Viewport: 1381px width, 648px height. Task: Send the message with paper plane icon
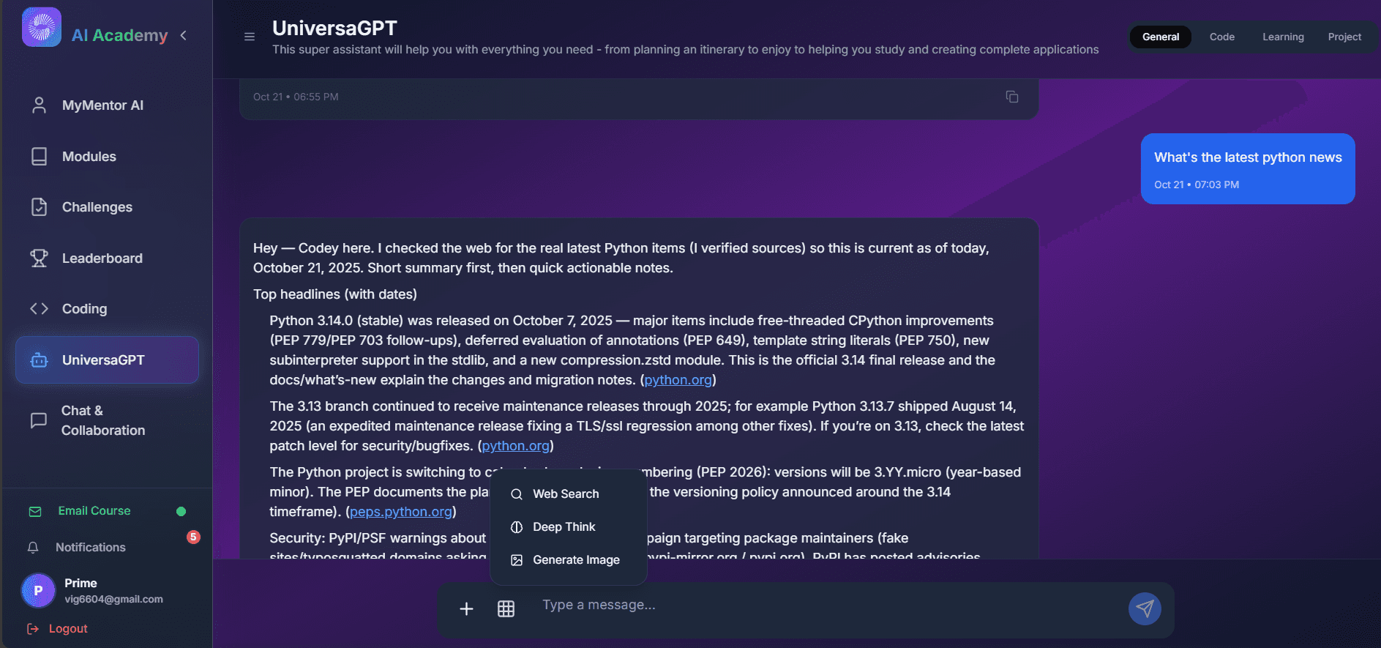[x=1145, y=608]
